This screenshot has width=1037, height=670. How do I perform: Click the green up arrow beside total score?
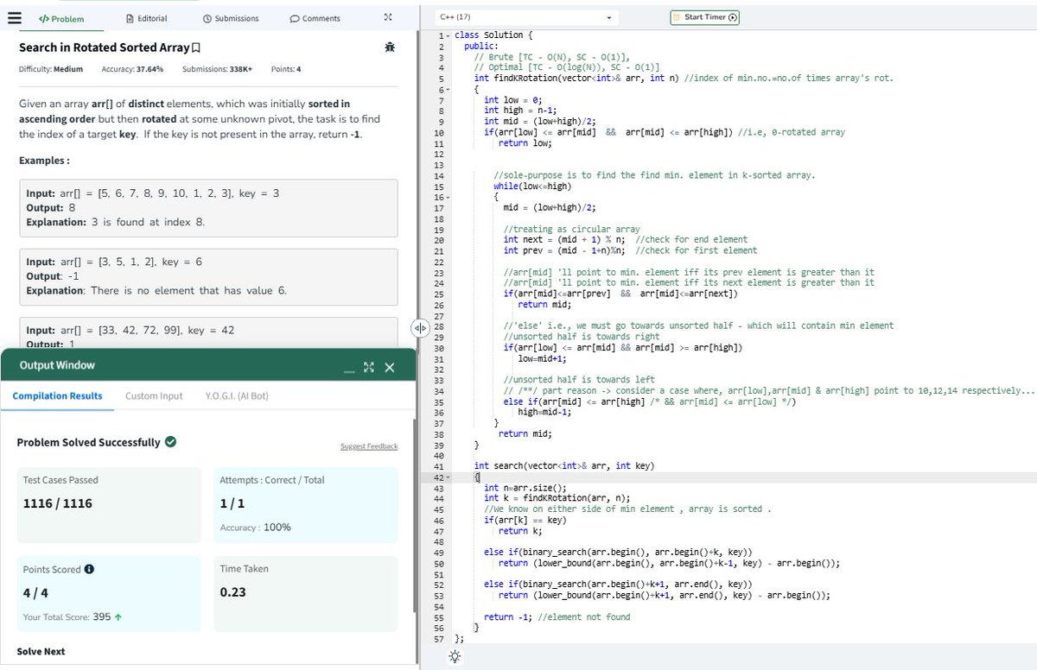118,617
